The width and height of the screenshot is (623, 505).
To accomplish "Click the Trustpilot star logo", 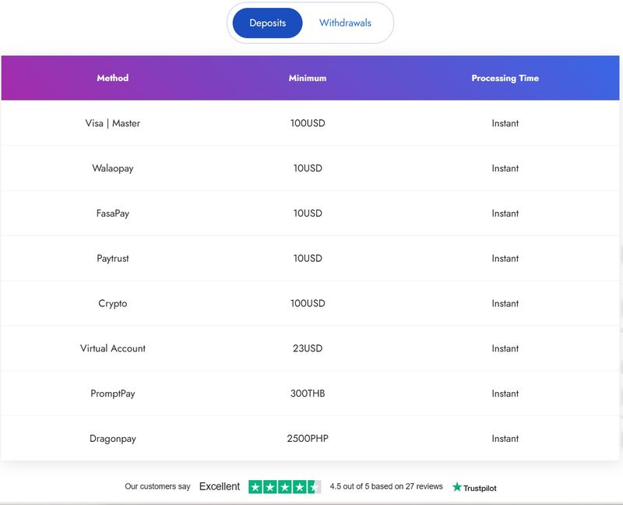I will click(474, 487).
